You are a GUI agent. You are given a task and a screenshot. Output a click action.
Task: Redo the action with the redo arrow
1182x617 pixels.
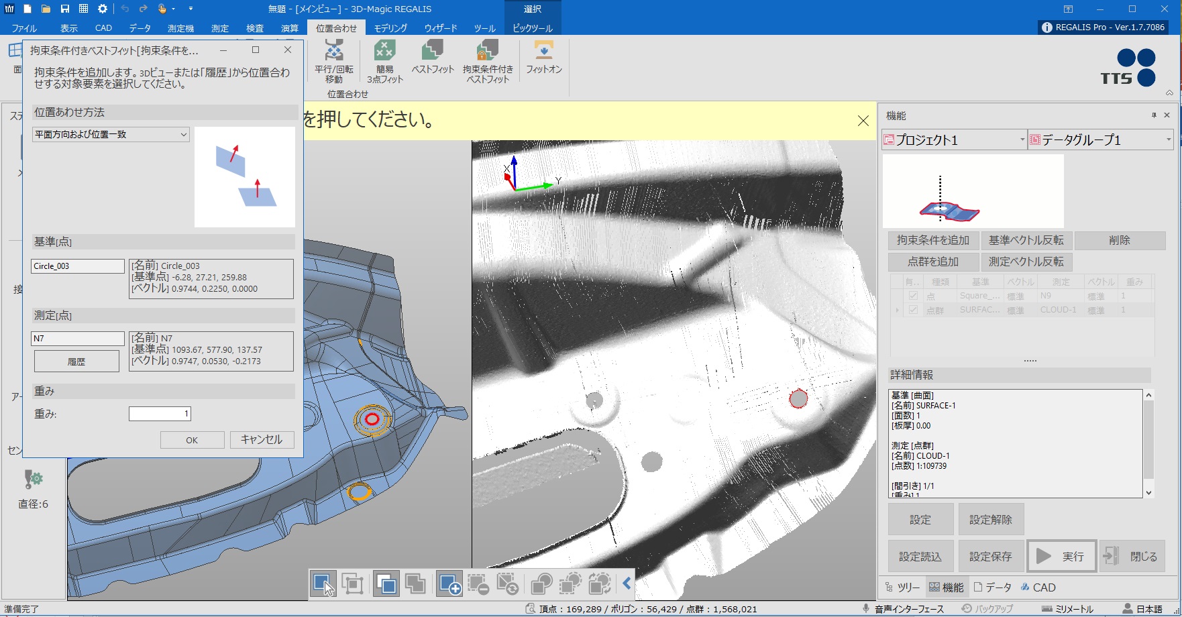tap(143, 9)
